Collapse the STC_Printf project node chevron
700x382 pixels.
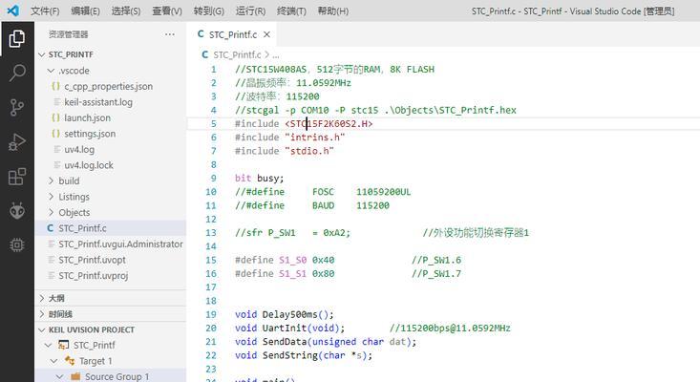click(x=48, y=345)
